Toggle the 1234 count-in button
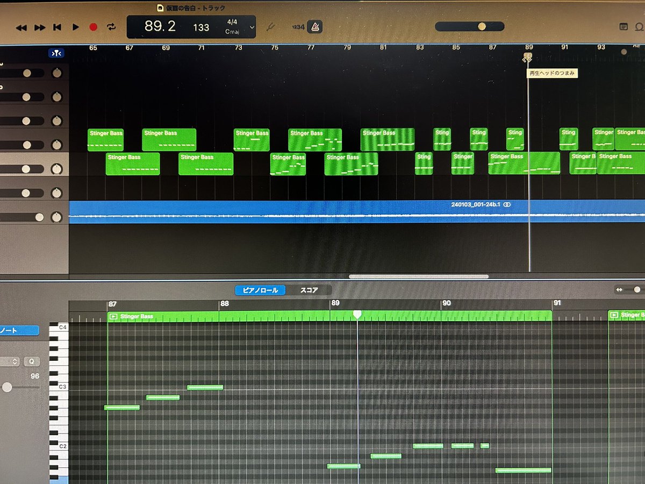645x484 pixels. (297, 27)
